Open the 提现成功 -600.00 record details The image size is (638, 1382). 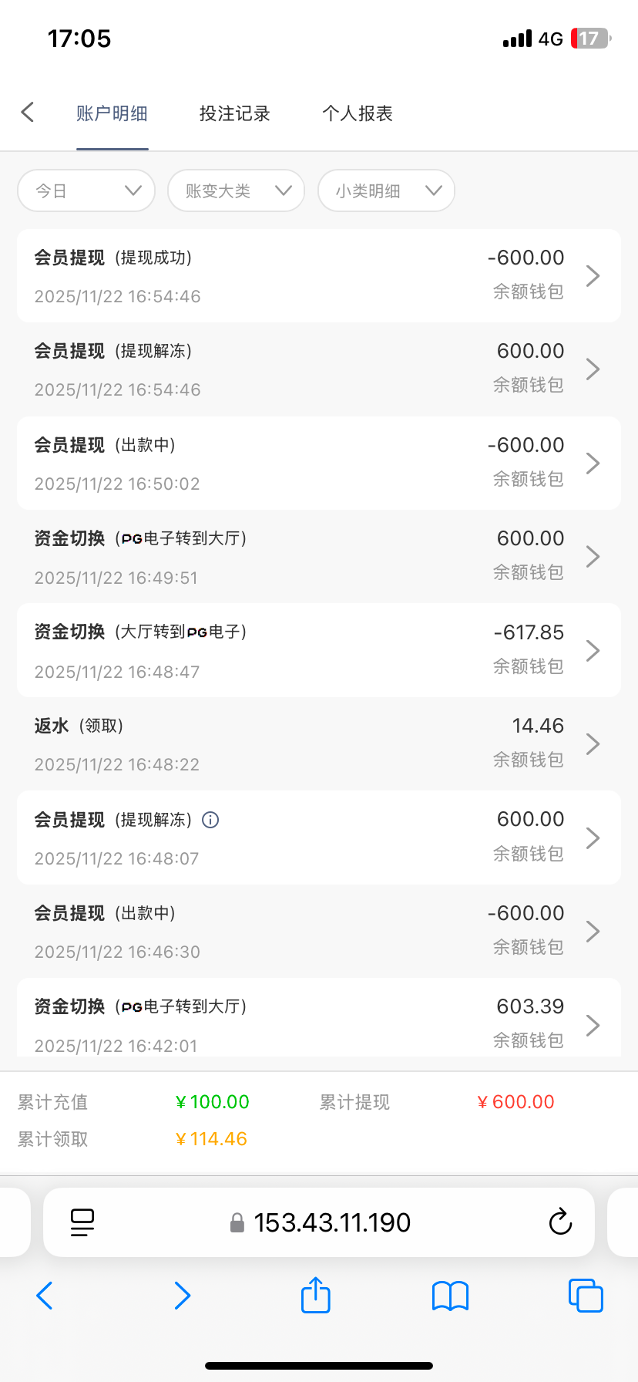pos(319,275)
